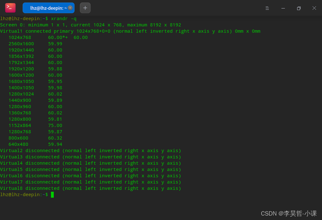Click the 1600x1200 resolution entry
The height and width of the screenshot is (220, 322).
click(x=21, y=75)
